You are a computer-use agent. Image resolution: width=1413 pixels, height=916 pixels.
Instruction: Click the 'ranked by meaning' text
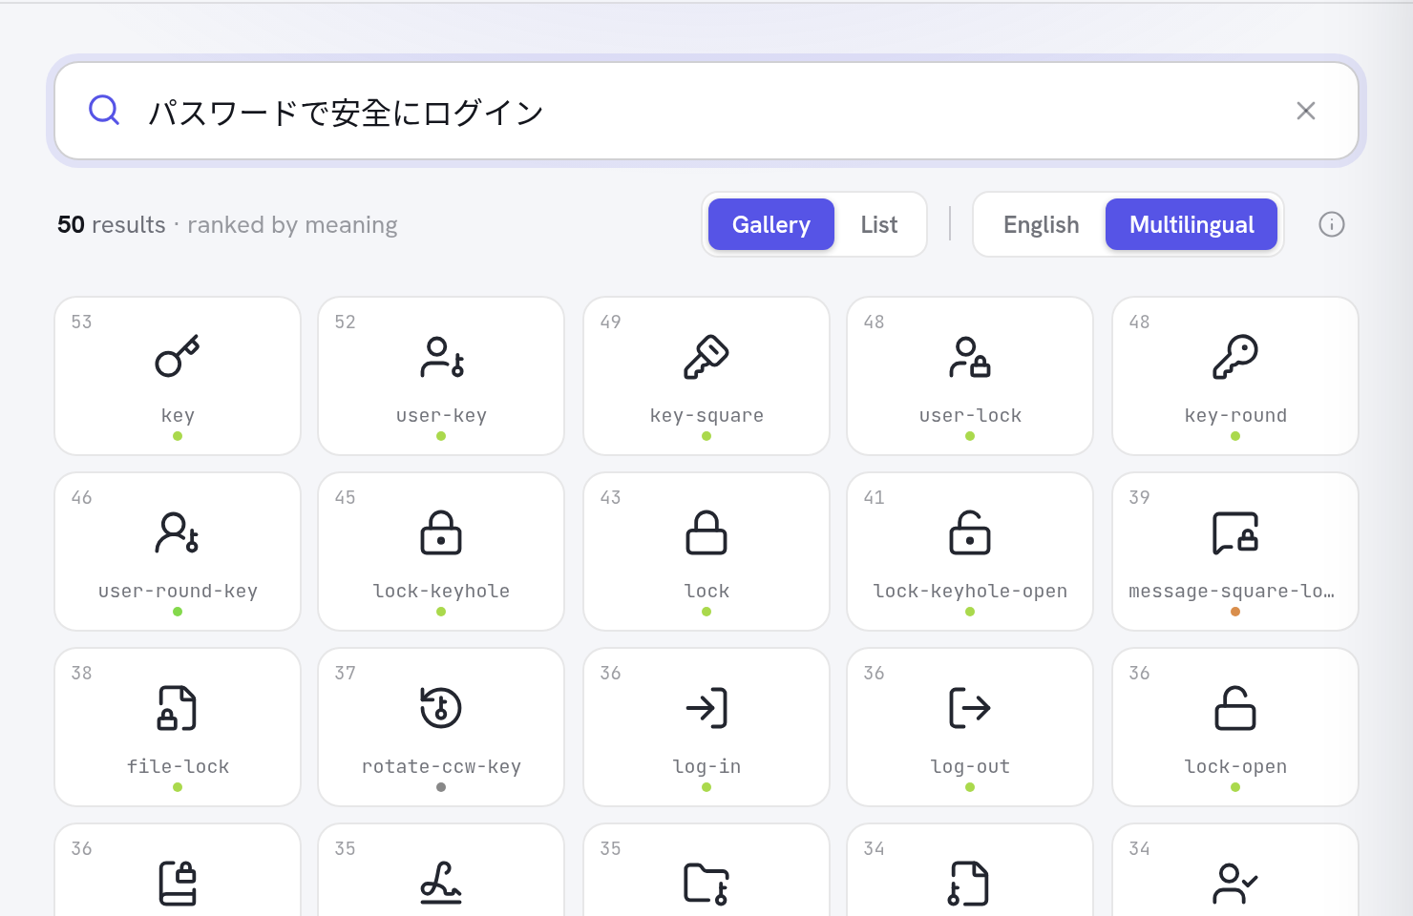pos(292,225)
